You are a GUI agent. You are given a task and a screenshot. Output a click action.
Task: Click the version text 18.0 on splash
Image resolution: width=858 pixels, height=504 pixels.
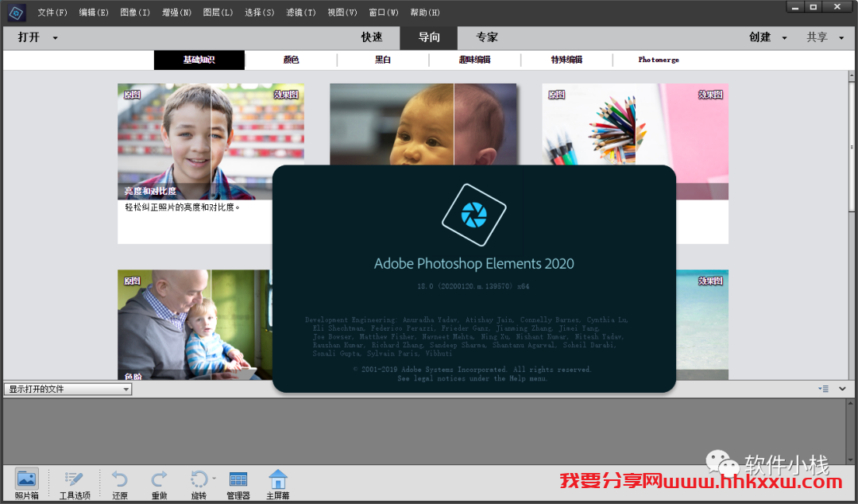(x=473, y=286)
